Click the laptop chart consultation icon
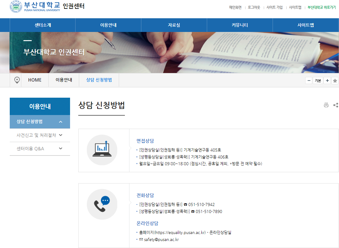339x248 pixels. 102,150
